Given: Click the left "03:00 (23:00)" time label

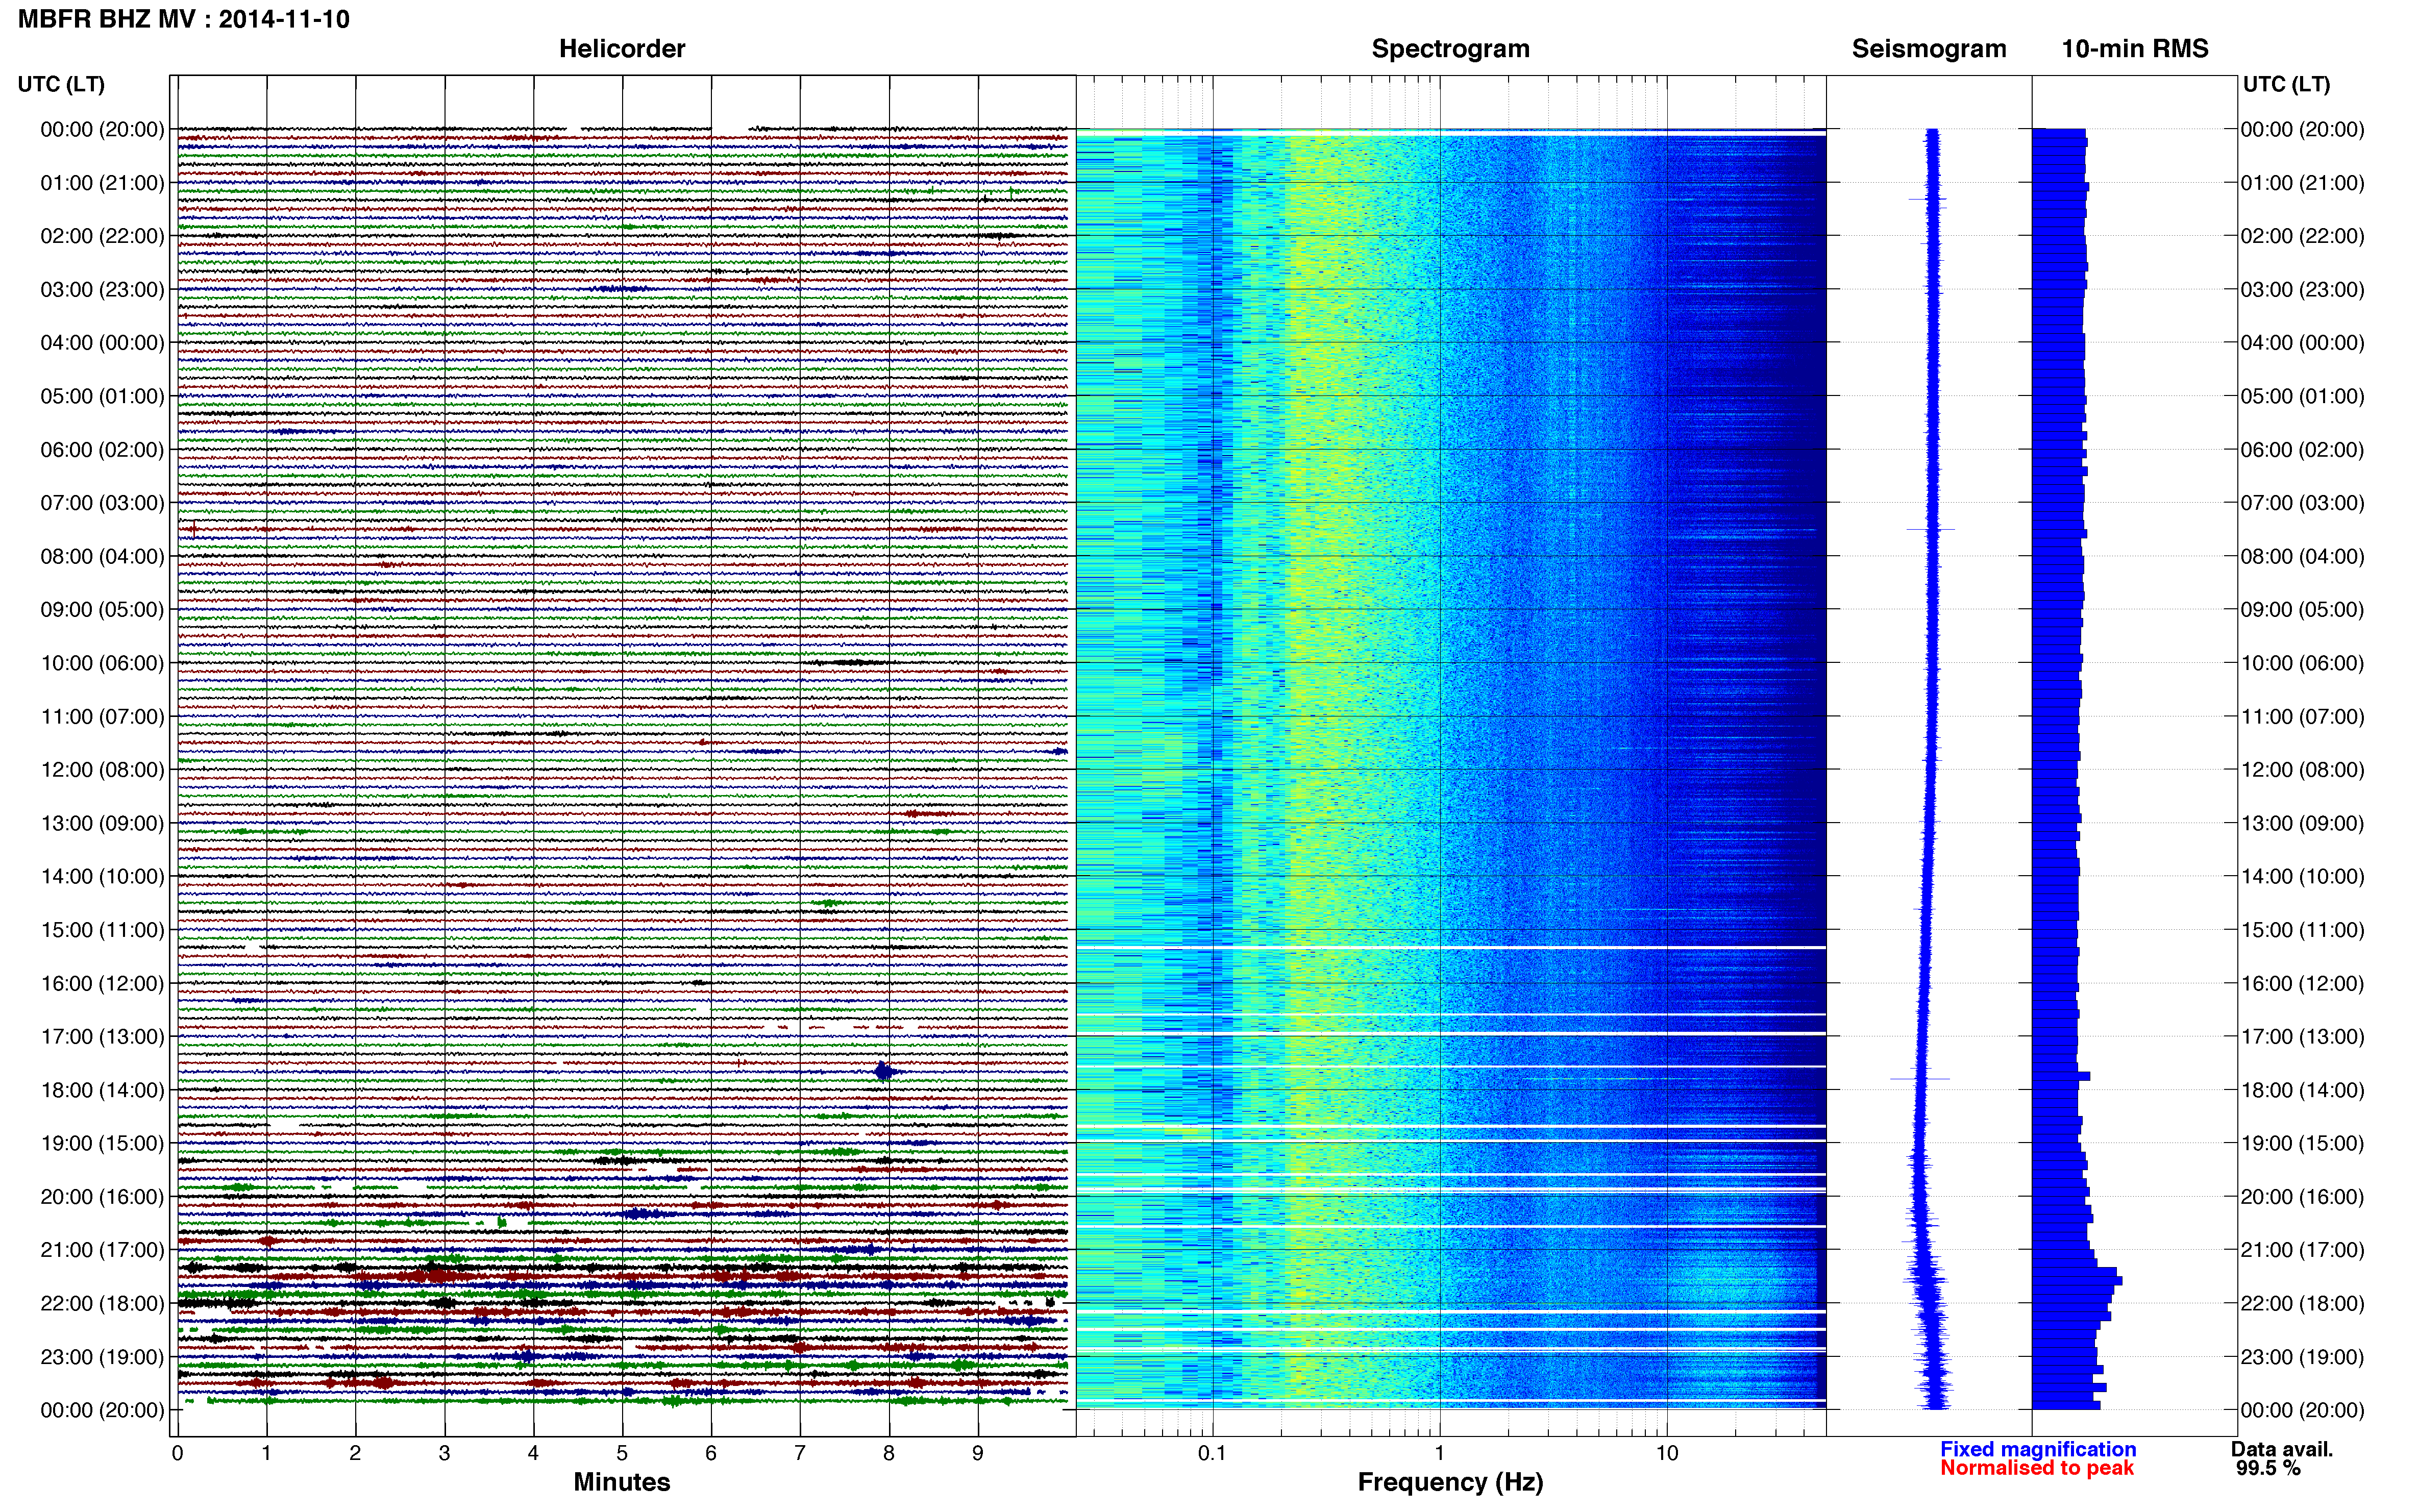Looking at the screenshot, I should pyautogui.click(x=102, y=290).
